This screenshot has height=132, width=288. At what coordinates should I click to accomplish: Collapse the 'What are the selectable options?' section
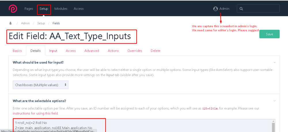coord(274,101)
